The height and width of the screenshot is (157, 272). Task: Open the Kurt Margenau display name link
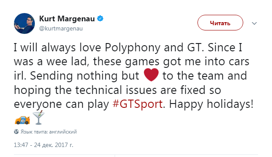[x=67, y=19]
